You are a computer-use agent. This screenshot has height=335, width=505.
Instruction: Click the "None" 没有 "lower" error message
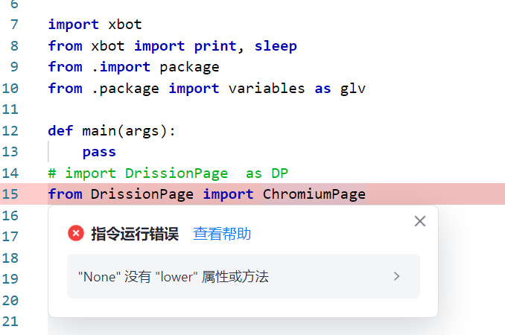[x=173, y=276]
